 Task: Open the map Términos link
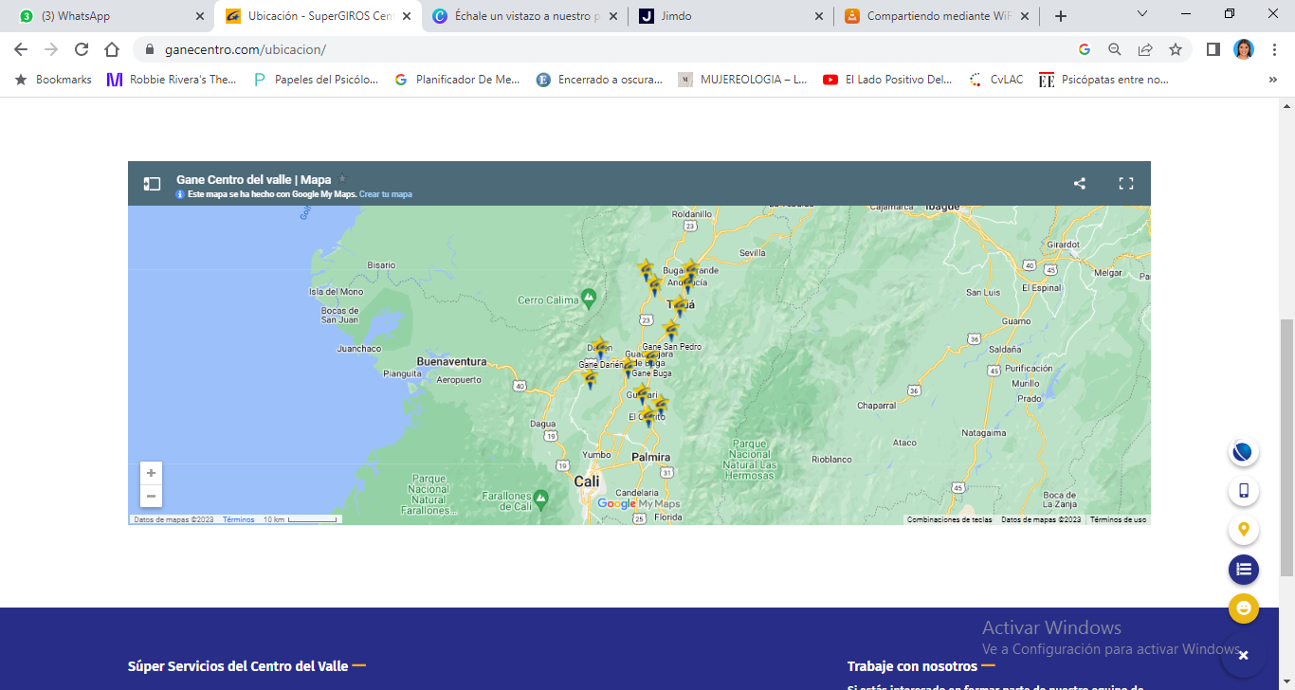(239, 519)
